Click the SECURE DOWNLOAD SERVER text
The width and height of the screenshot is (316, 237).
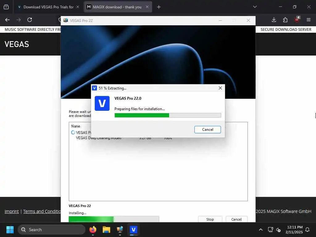coord(286,29)
